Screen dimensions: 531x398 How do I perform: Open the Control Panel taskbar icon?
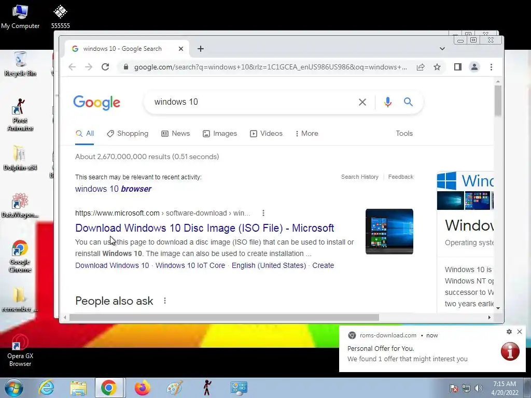click(x=239, y=388)
